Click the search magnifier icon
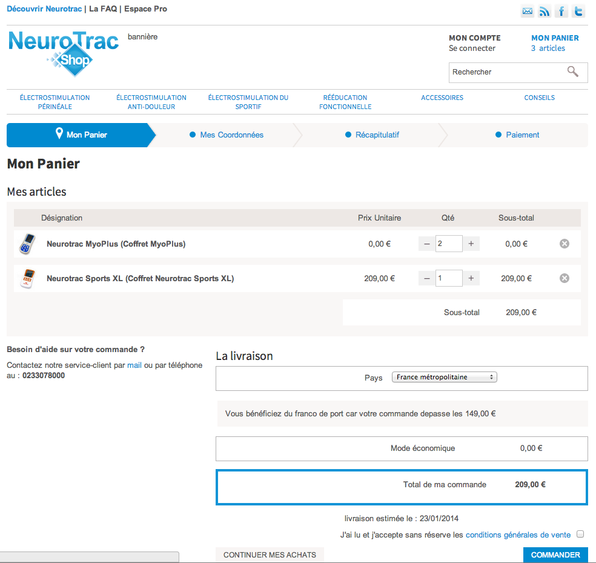This screenshot has width=596, height=563. [573, 72]
